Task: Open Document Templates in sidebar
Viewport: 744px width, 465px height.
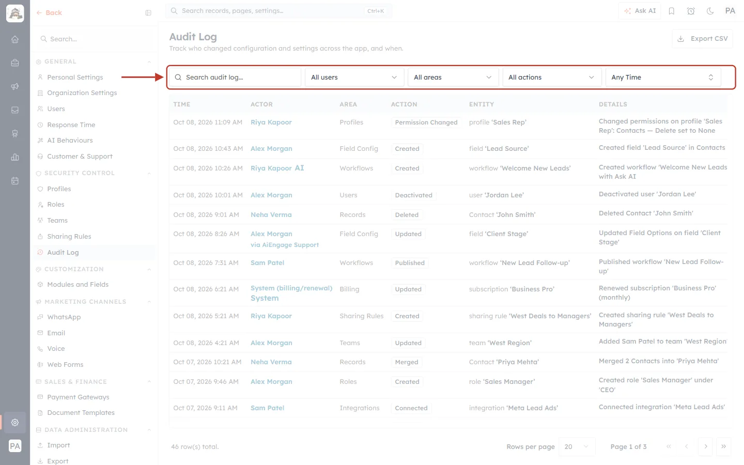Action: pyautogui.click(x=81, y=413)
